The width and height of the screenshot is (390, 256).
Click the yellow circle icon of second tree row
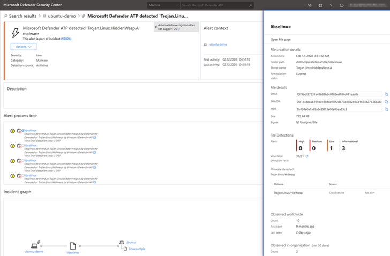point(12,146)
